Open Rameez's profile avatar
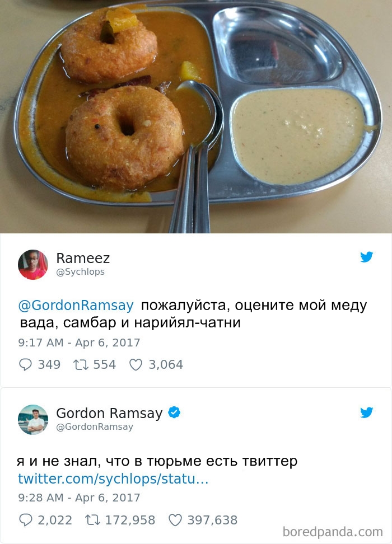Screen dimensions: 392x544 click(33, 264)
